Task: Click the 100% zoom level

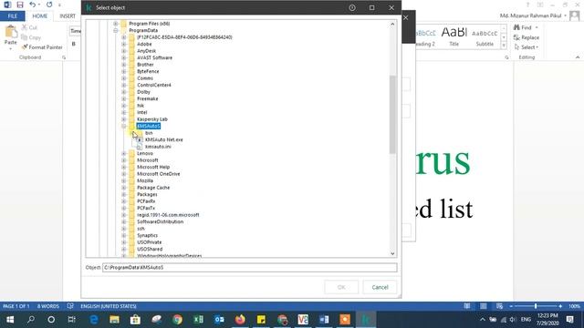Action: (574, 306)
